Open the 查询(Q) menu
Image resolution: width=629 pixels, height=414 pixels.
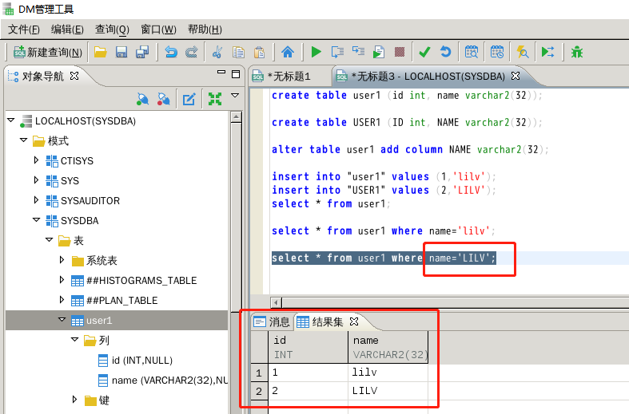(112, 30)
